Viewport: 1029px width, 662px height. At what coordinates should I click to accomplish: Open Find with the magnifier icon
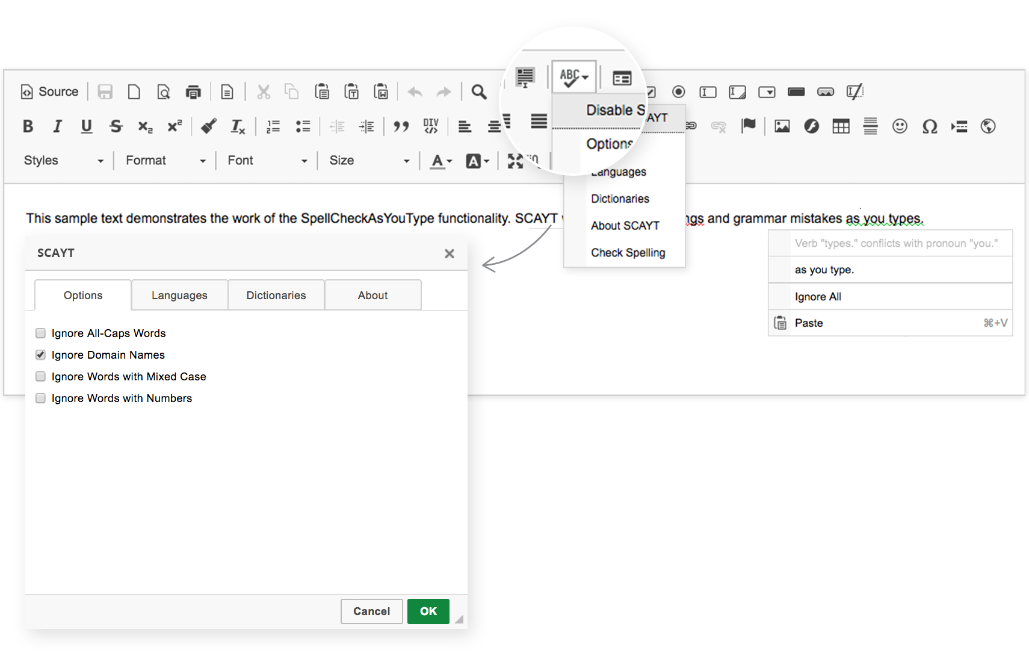click(x=479, y=91)
